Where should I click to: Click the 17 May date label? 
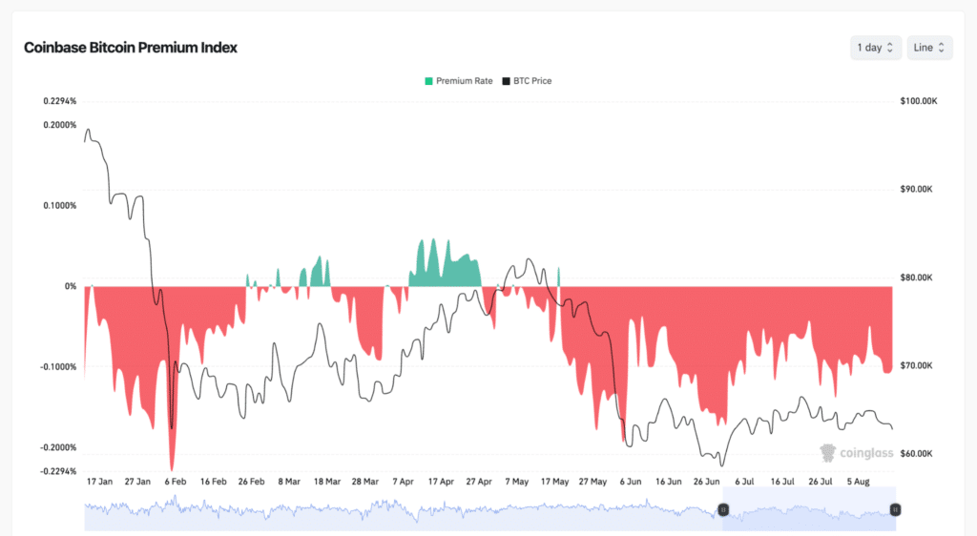[555, 482]
